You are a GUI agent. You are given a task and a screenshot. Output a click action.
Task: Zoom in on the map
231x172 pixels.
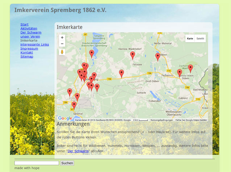[x=62, y=38]
